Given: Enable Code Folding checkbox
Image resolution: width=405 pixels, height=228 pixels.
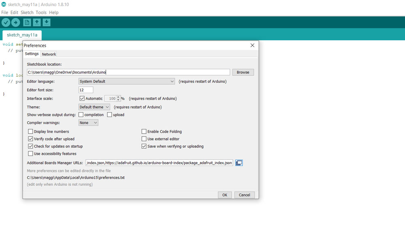Looking at the screenshot, I should point(144,132).
